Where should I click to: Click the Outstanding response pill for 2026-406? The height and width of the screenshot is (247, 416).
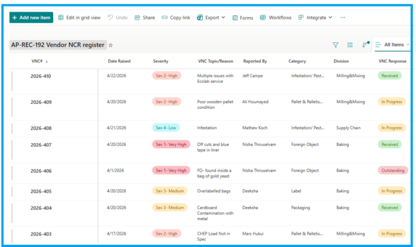click(393, 170)
